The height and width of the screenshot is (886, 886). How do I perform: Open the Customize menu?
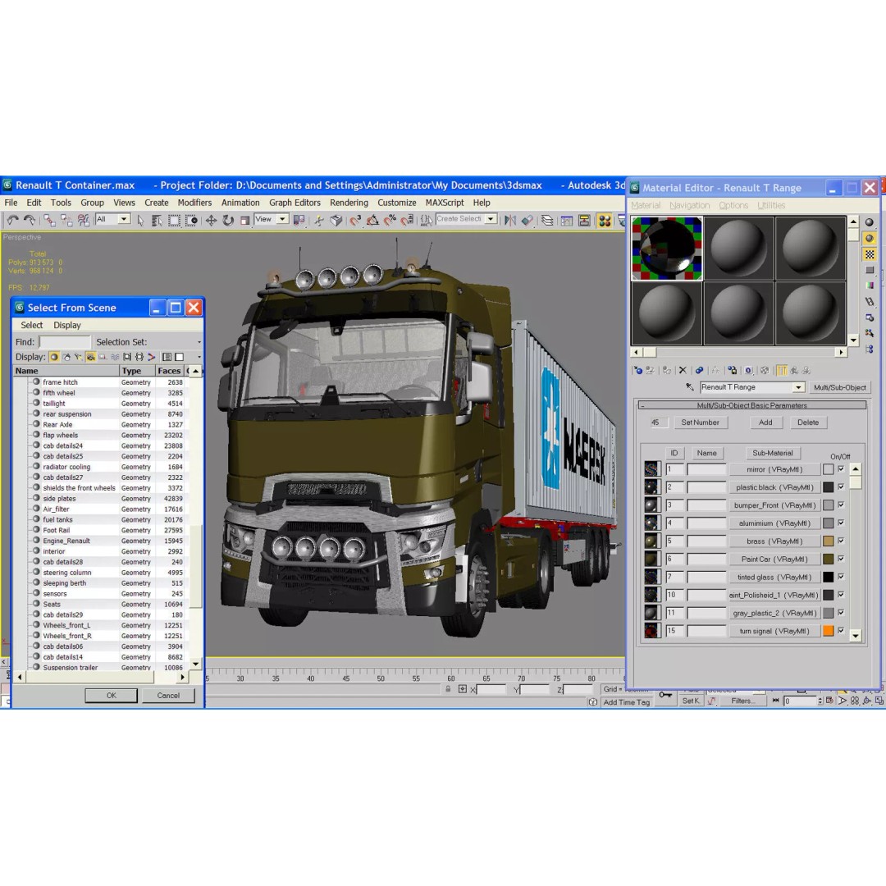click(x=397, y=203)
